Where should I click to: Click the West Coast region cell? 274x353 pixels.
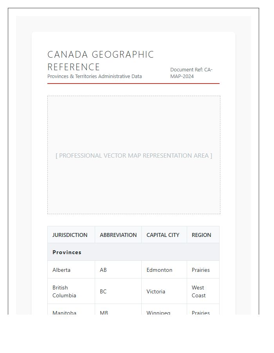point(203,291)
